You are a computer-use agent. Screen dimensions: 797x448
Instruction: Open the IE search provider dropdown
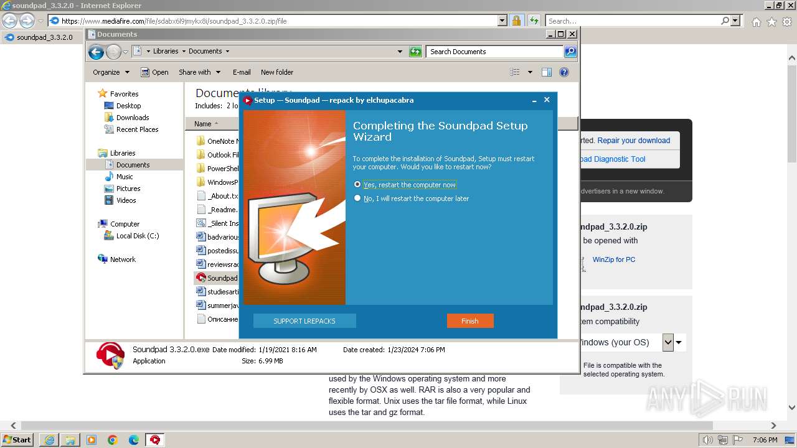click(736, 21)
